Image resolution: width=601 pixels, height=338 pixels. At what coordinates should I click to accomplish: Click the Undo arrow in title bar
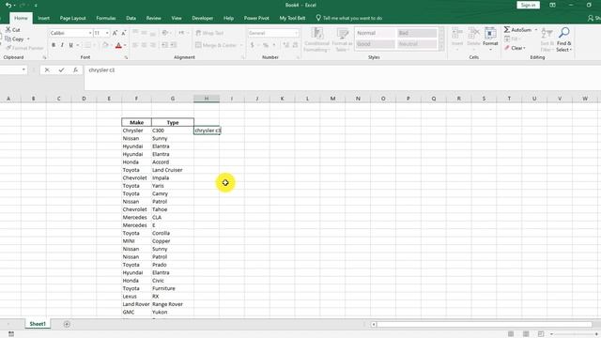8,5
